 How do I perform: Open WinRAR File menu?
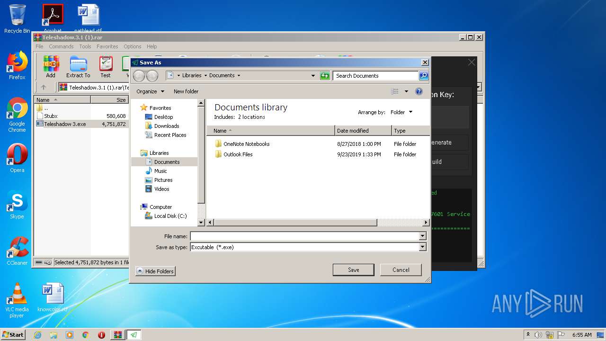(x=39, y=46)
